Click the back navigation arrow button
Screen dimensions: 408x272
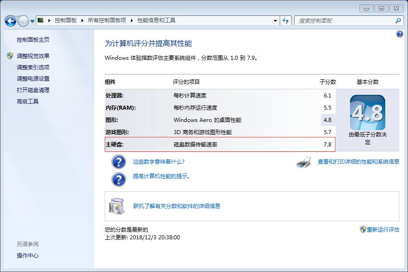point(10,20)
